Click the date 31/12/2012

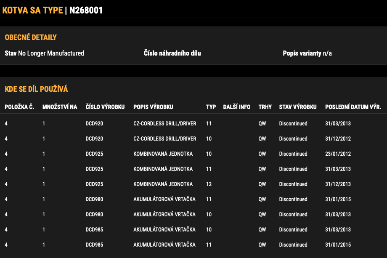pos(338,139)
